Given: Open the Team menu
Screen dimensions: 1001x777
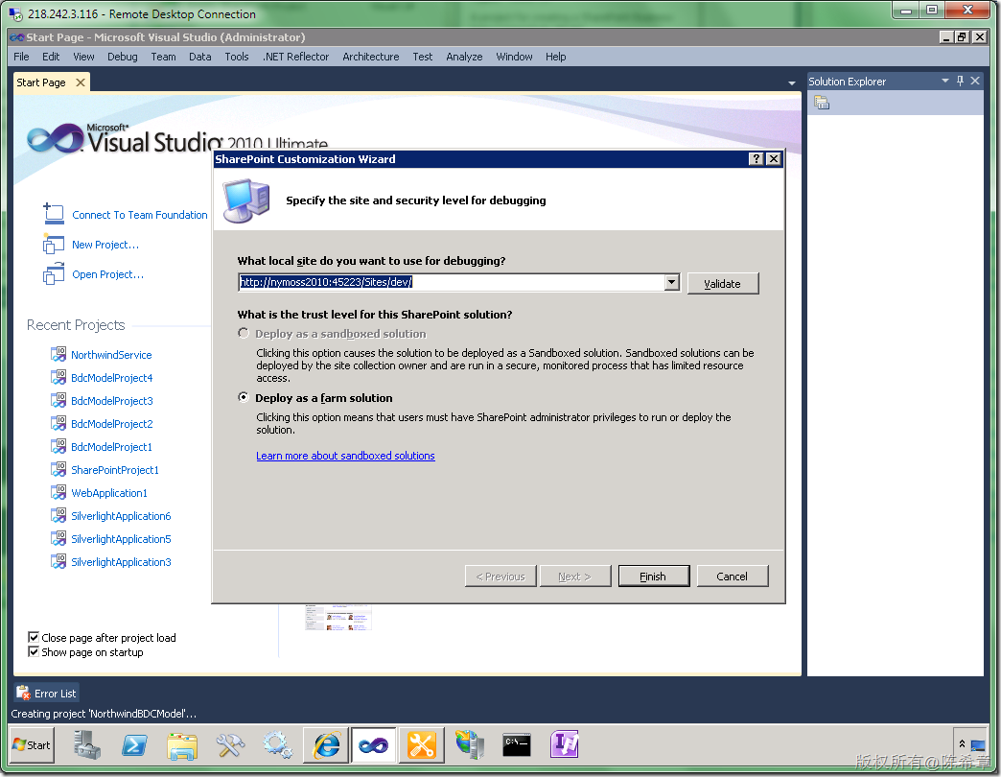Looking at the screenshot, I should 163,57.
